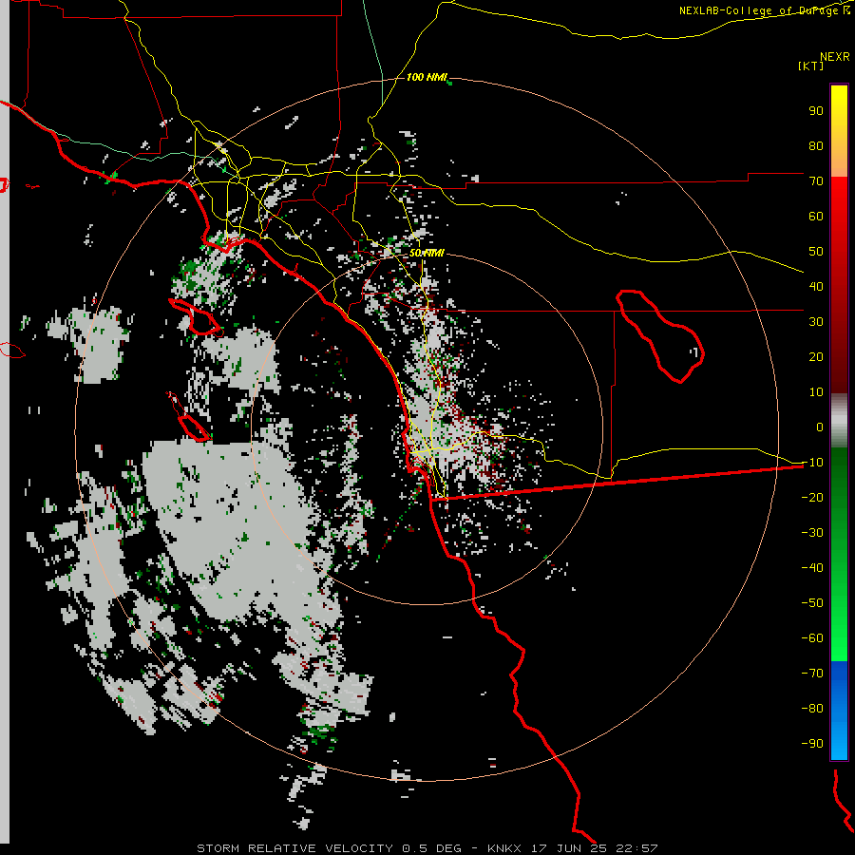The height and width of the screenshot is (855, 855).
Task: Select the -20 knot scale label
Action: pos(812,497)
